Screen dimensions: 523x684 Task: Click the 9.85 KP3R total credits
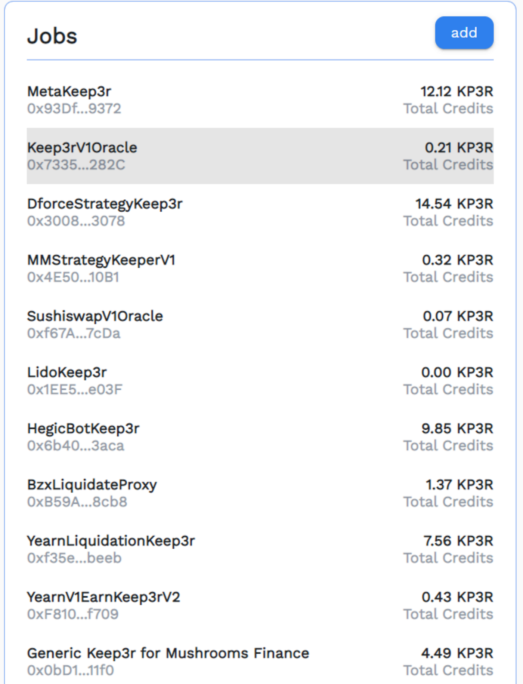coord(457,429)
